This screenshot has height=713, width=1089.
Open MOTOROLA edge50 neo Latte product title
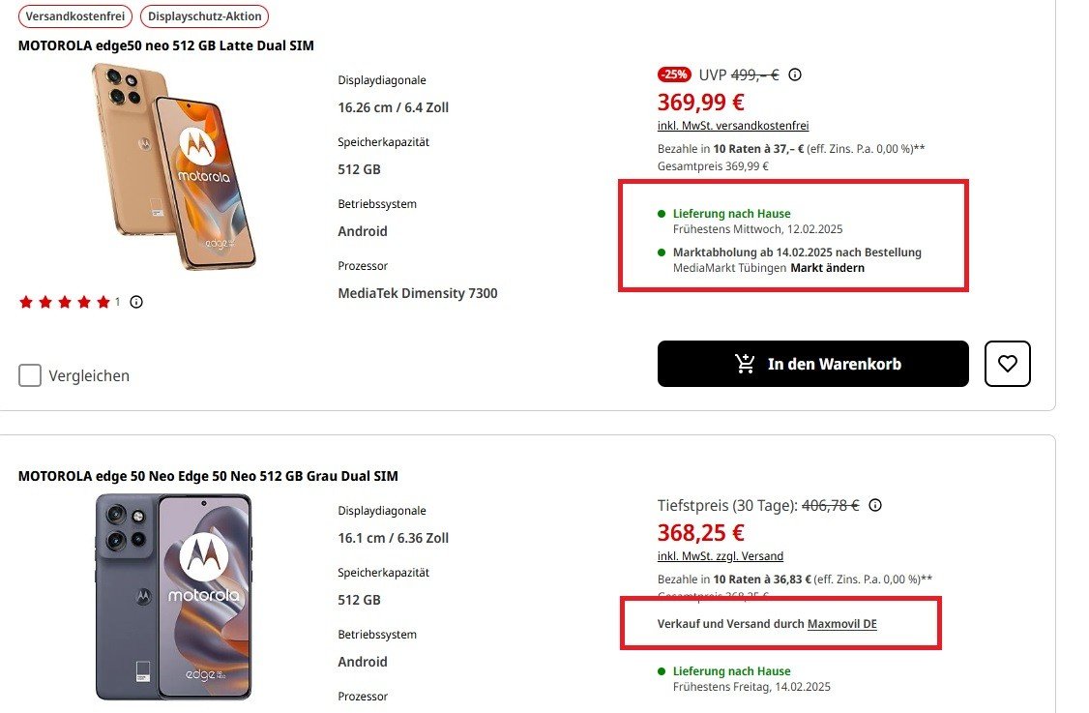tap(165, 45)
